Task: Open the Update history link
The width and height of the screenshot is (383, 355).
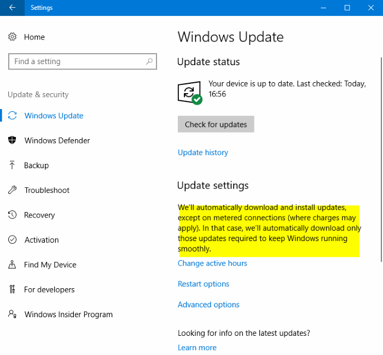Action: coord(203,152)
